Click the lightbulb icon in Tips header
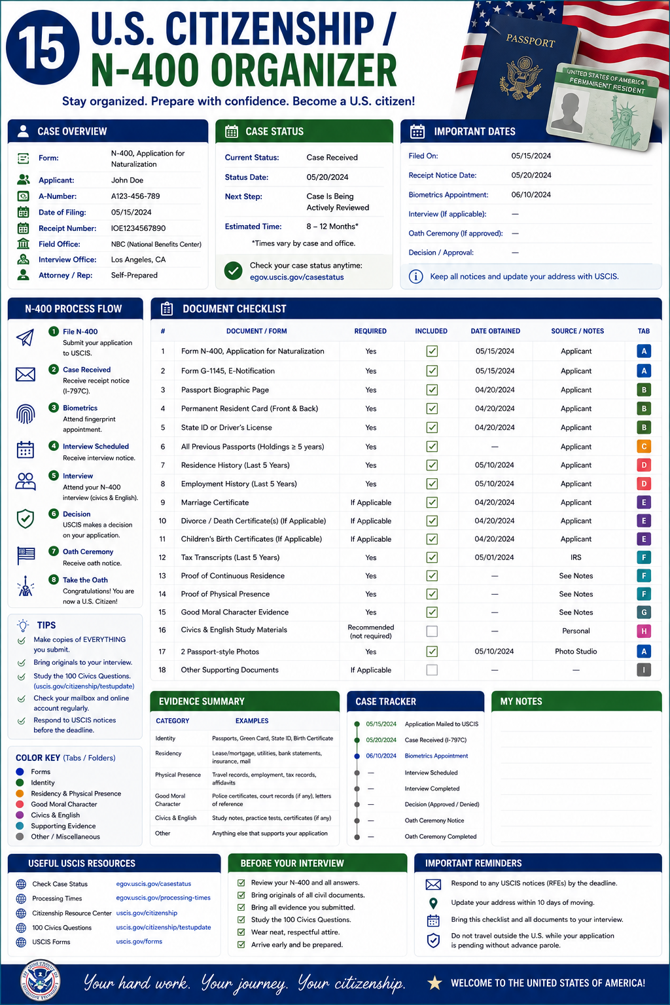 tap(24, 625)
